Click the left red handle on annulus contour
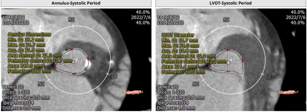The image size is (307, 112). tap(55, 66)
